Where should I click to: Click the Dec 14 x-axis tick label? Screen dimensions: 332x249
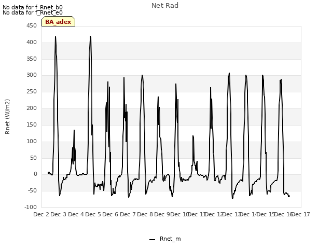pos(248,214)
